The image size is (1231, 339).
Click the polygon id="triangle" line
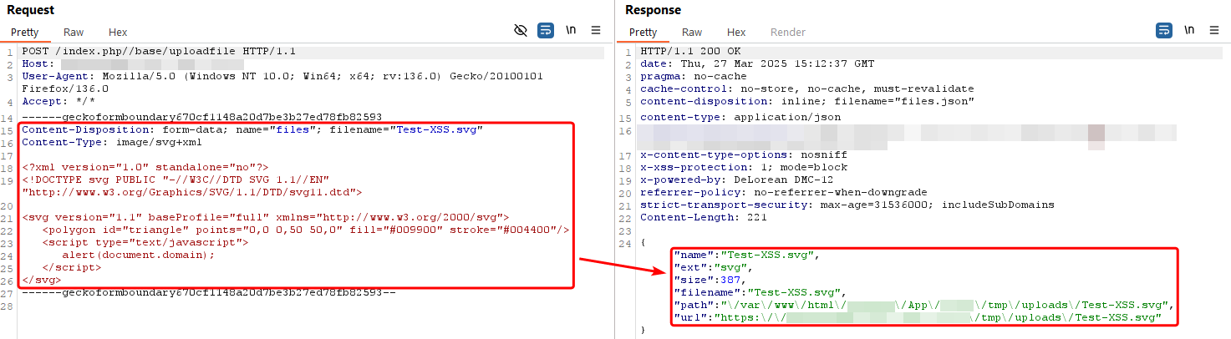point(306,230)
